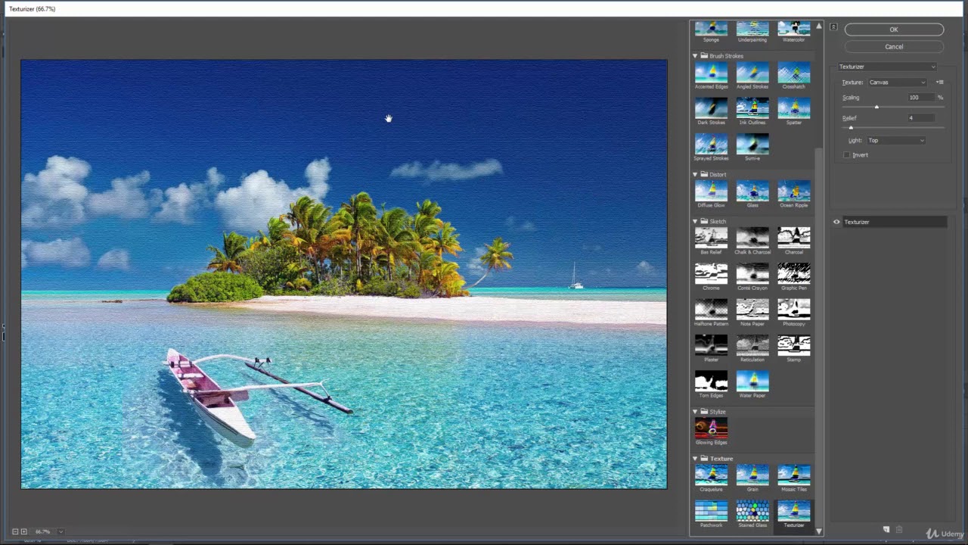
Task: Click OK to apply filter
Action: tap(894, 30)
